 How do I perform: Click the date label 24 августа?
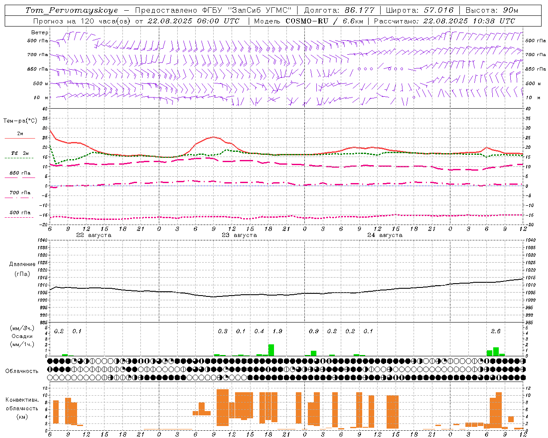[385, 235]
